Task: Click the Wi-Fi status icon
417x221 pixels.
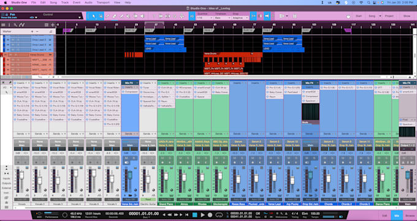Action: (361, 2)
